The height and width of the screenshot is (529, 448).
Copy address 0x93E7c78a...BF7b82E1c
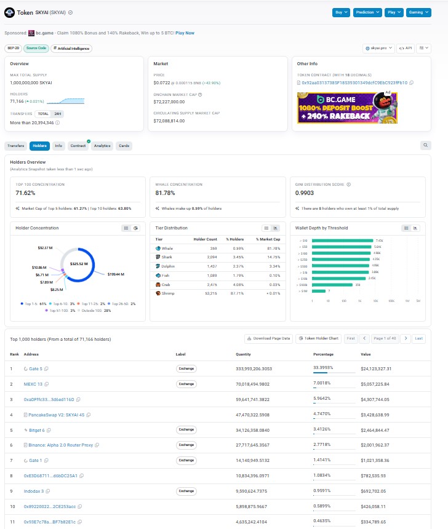(79, 522)
